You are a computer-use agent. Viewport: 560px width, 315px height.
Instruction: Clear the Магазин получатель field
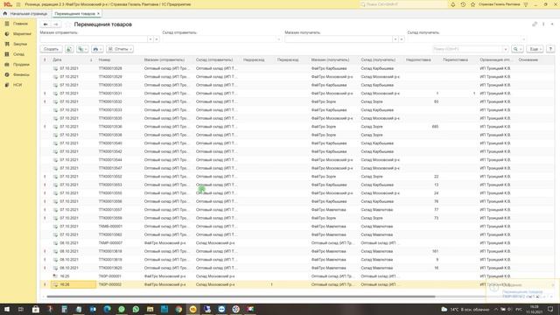click(x=402, y=38)
